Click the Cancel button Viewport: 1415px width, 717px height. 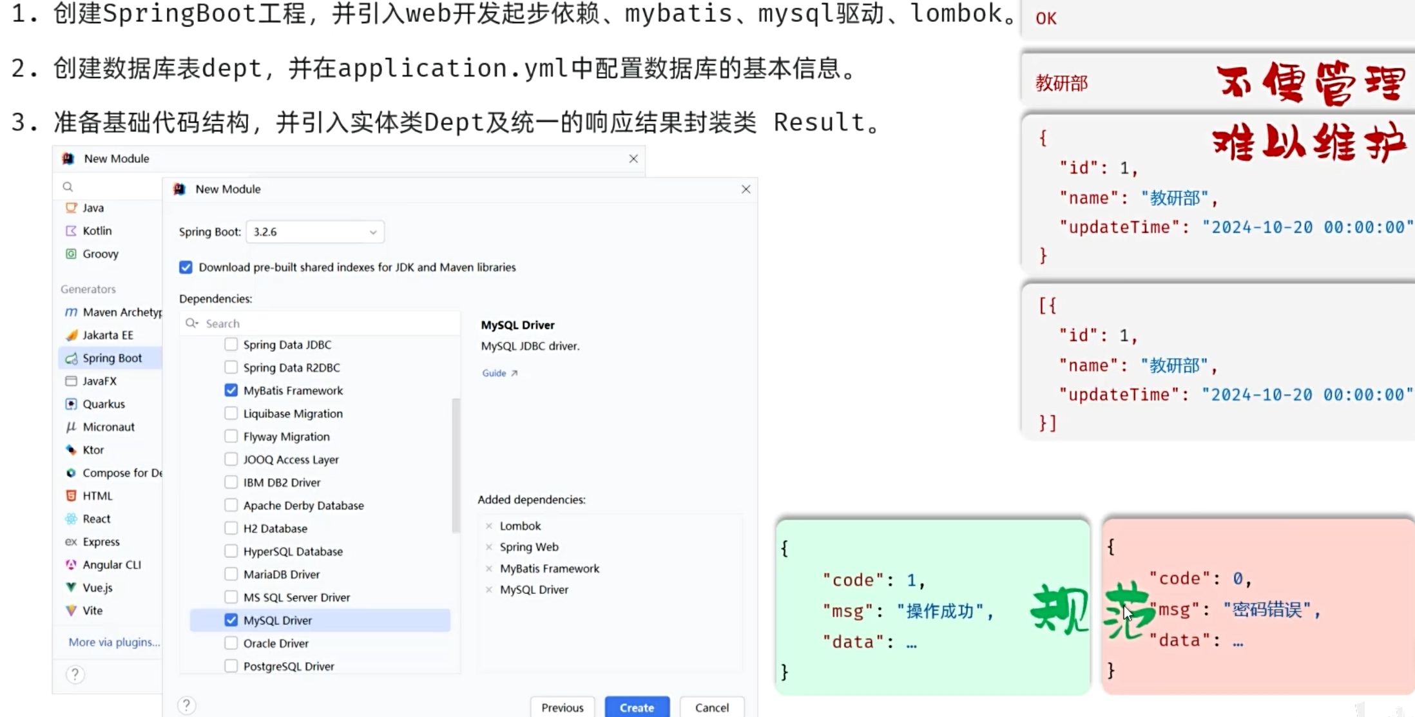point(712,707)
